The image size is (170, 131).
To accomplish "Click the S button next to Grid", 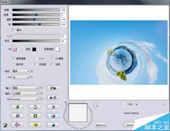I will coord(32,77).
